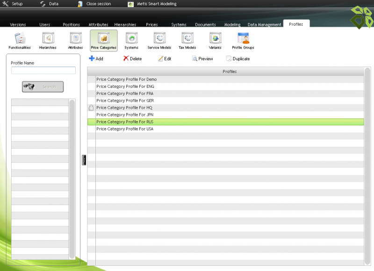Viewport: 374px width, 271px height.
Task: Click the Add button
Action: [x=96, y=59]
